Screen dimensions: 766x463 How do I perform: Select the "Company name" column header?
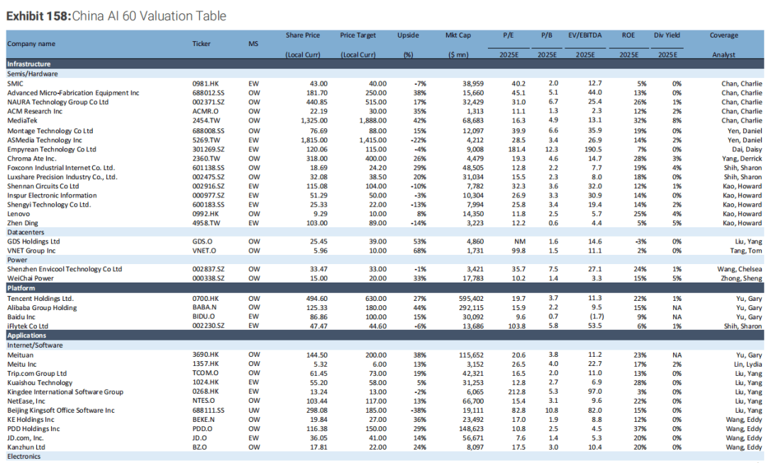tap(31, 44)
